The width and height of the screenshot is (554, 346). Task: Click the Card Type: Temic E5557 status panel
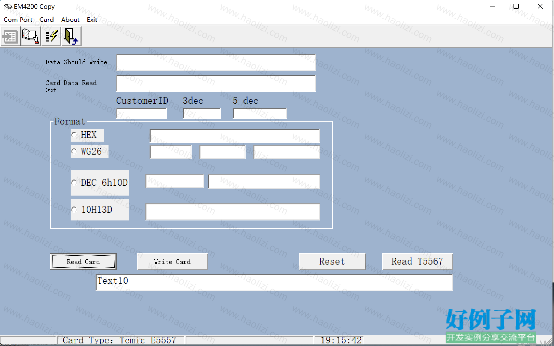tap(120, 340)
